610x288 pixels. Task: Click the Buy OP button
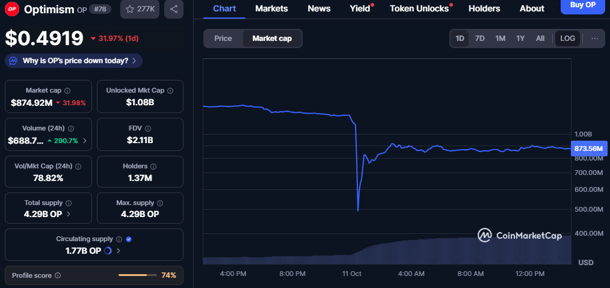tap(582, 5)
